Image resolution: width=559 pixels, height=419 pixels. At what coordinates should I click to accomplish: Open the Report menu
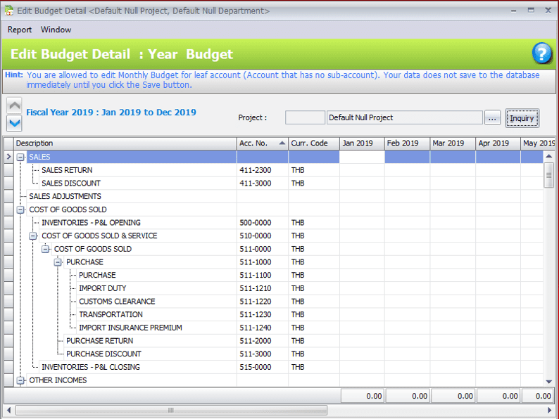coord(20,30)
